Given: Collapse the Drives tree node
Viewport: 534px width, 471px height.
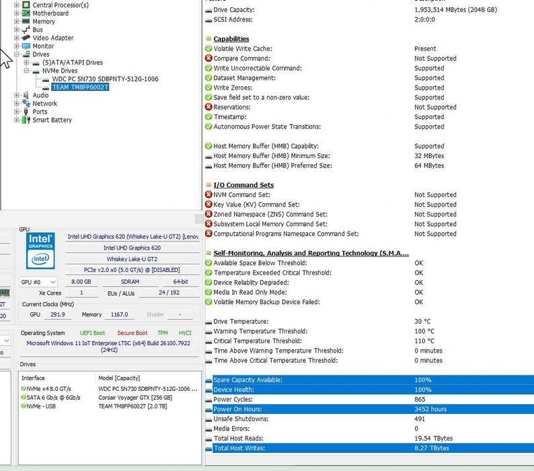Looking at the screenshot, I should coord(16,54).
